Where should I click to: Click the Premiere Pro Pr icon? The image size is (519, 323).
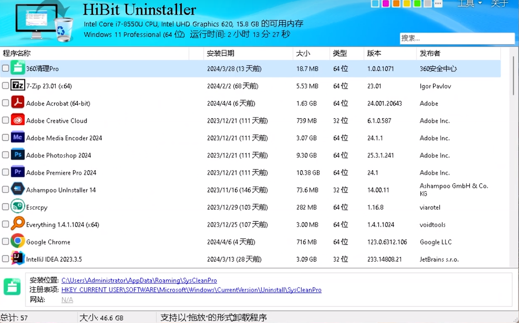pyautogui.click(x=17, y=172)
